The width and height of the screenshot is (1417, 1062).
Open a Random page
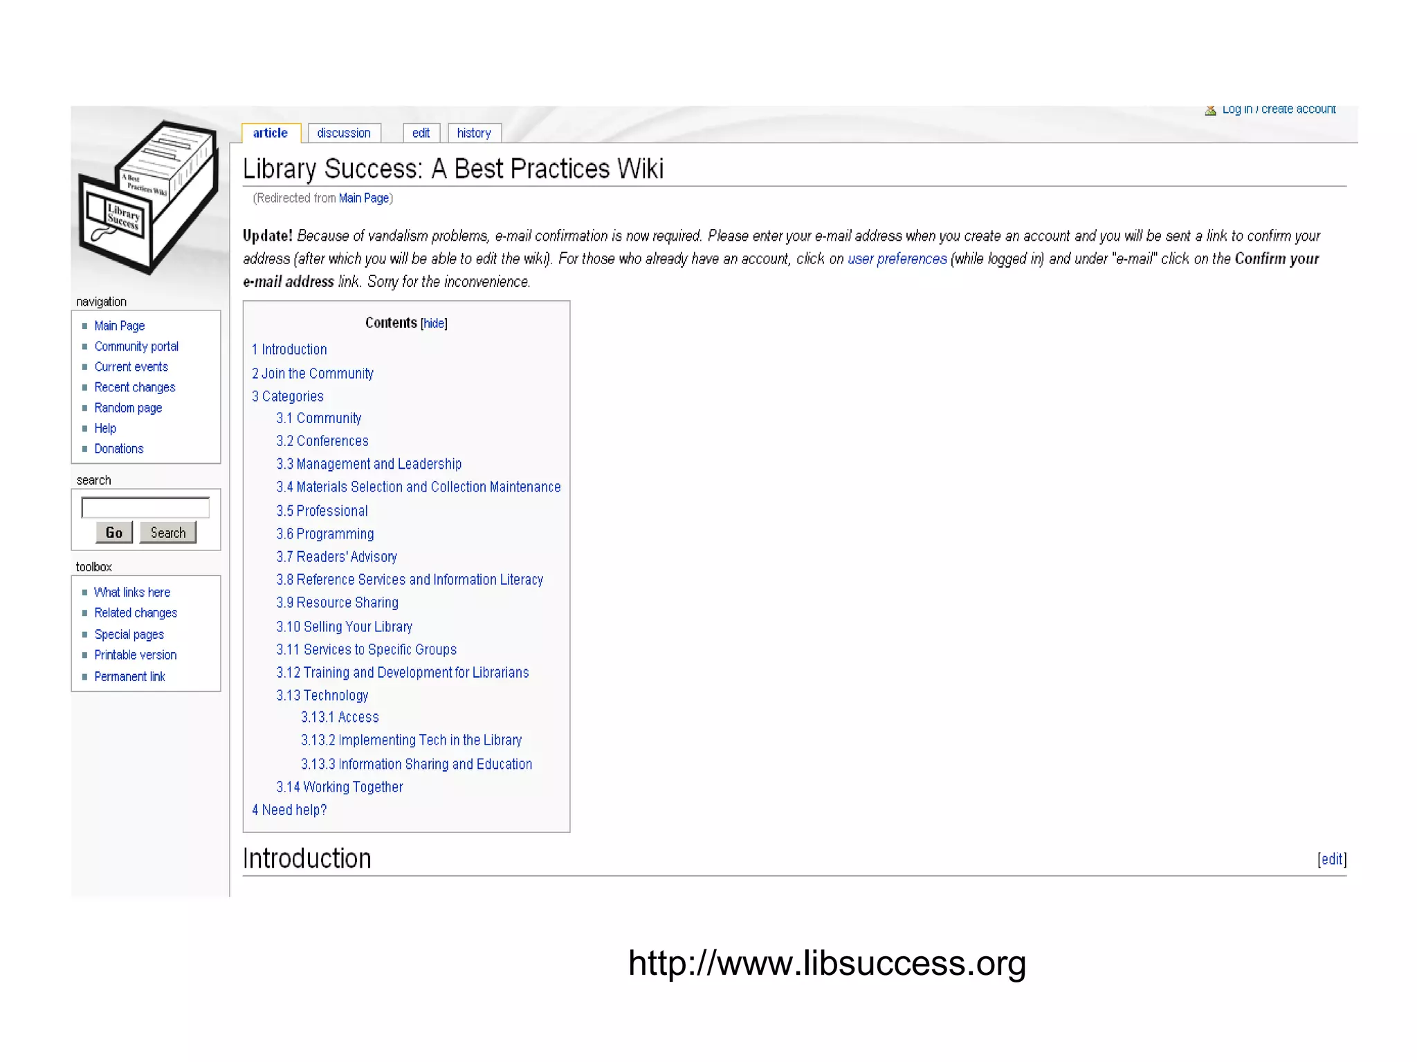coord(128,408)
